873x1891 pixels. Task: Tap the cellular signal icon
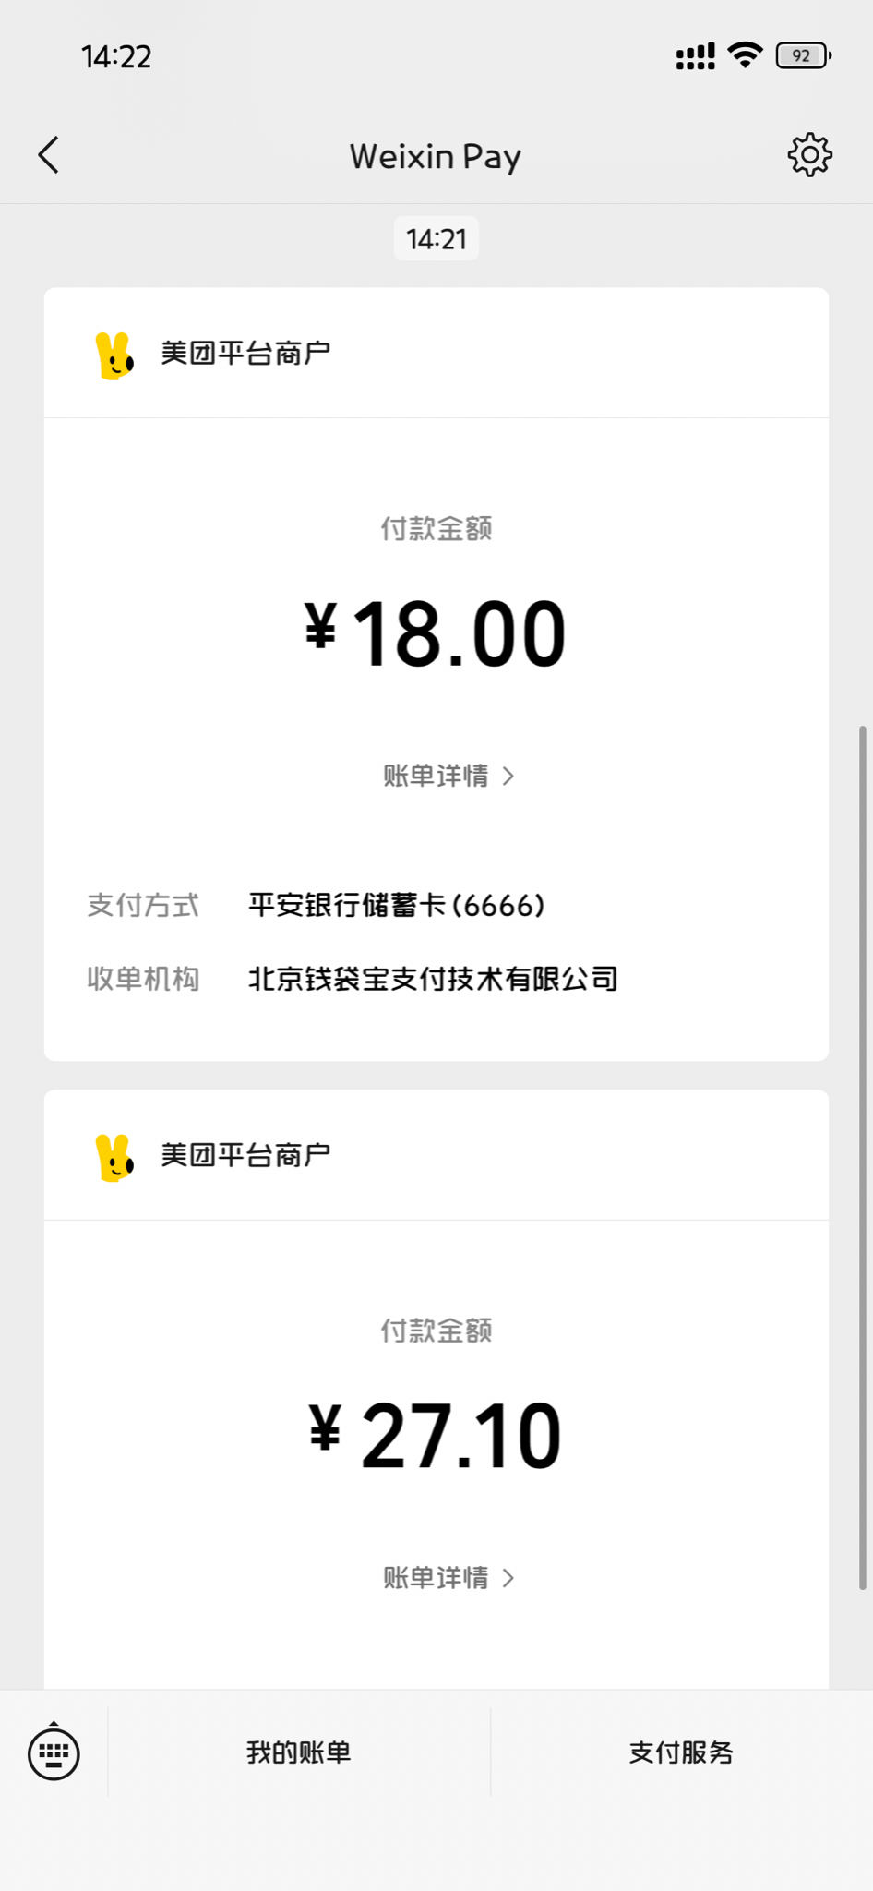pos(695,56)
